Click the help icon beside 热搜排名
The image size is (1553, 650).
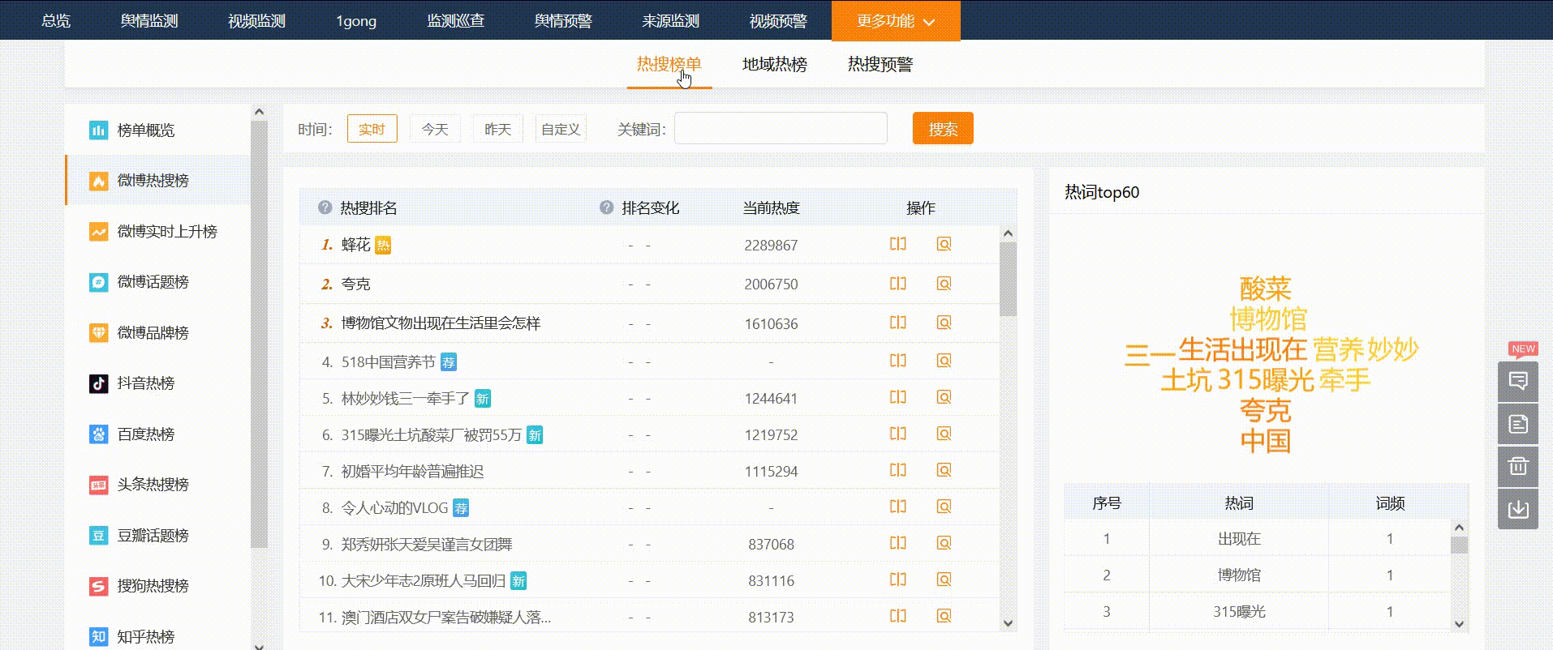pos(325,207)
